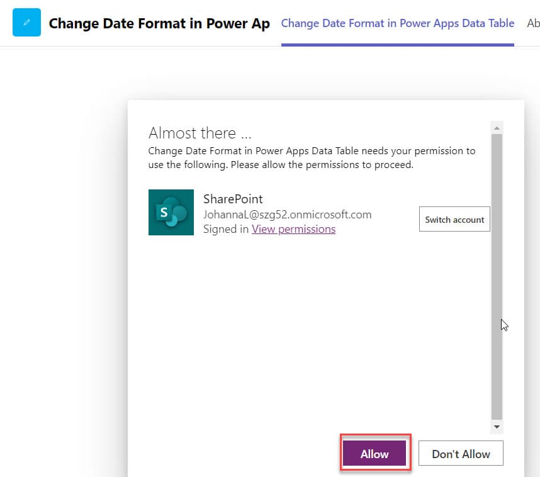Image resolution: width=540 pixels, height=477 pixels.
Task: Choose Don't Allow for permissions
Action: [461, 454]
